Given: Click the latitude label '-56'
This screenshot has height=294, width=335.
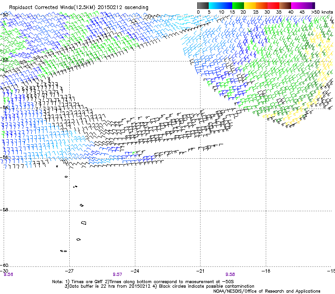Looking at the screenshot, I should click(x=4, y=157).
